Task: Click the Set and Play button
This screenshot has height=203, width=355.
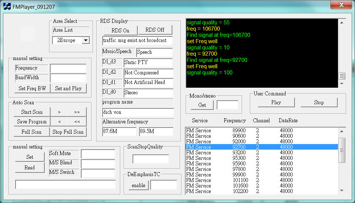Action: [x=68, y=88]
